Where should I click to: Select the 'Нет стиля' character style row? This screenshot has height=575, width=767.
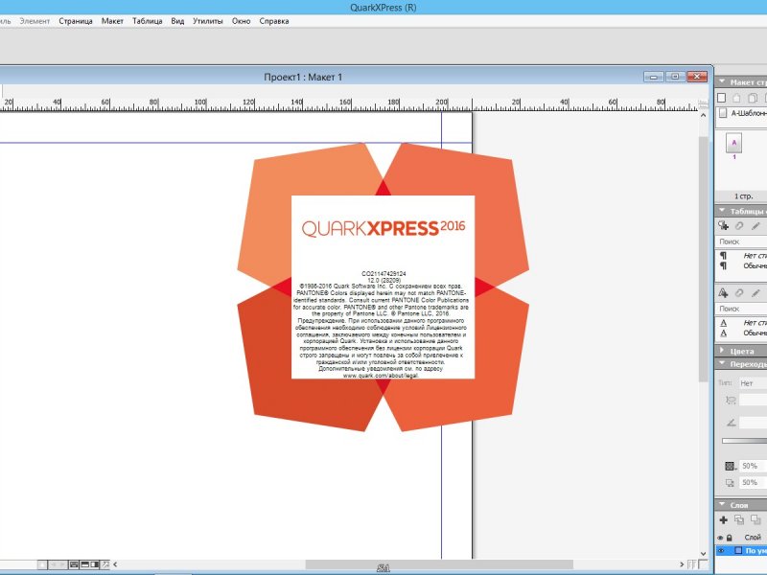click(741, 323)
